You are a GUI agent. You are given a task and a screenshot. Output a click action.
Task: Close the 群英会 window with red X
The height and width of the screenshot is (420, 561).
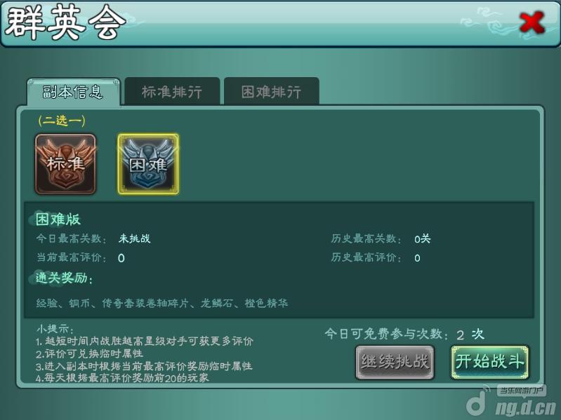[x=532, y=22]
